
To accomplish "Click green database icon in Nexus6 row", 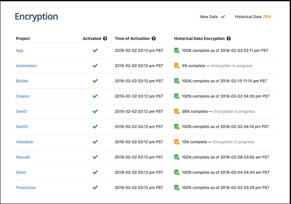I will 176,157.
